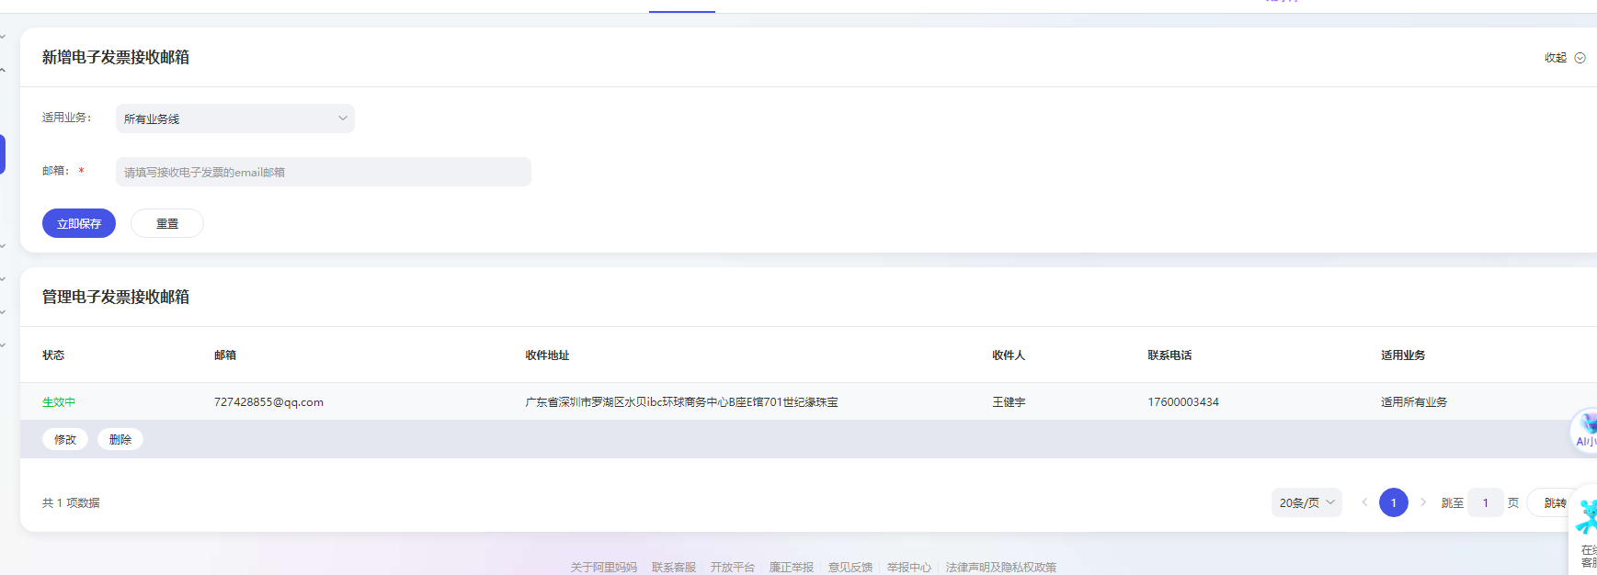Delete the email record with 删除
The height and width of the screenshot is (575, 1597).
point(120,439)
